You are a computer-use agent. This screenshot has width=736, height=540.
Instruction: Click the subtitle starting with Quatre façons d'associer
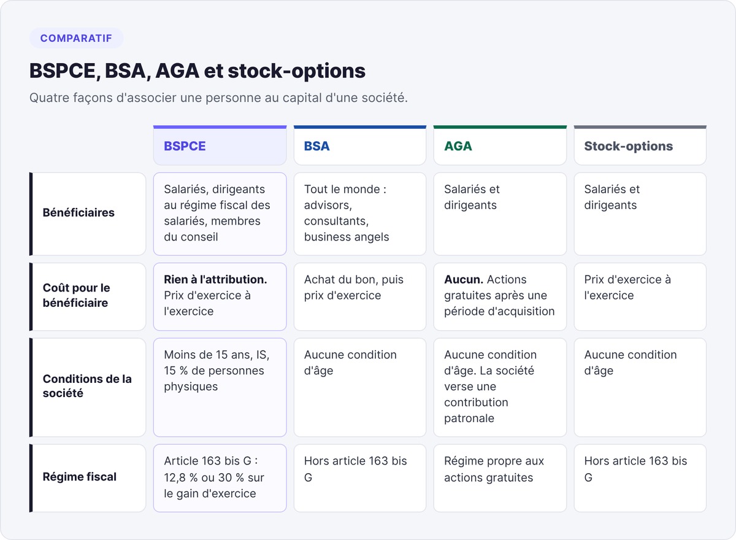point(218,98)
